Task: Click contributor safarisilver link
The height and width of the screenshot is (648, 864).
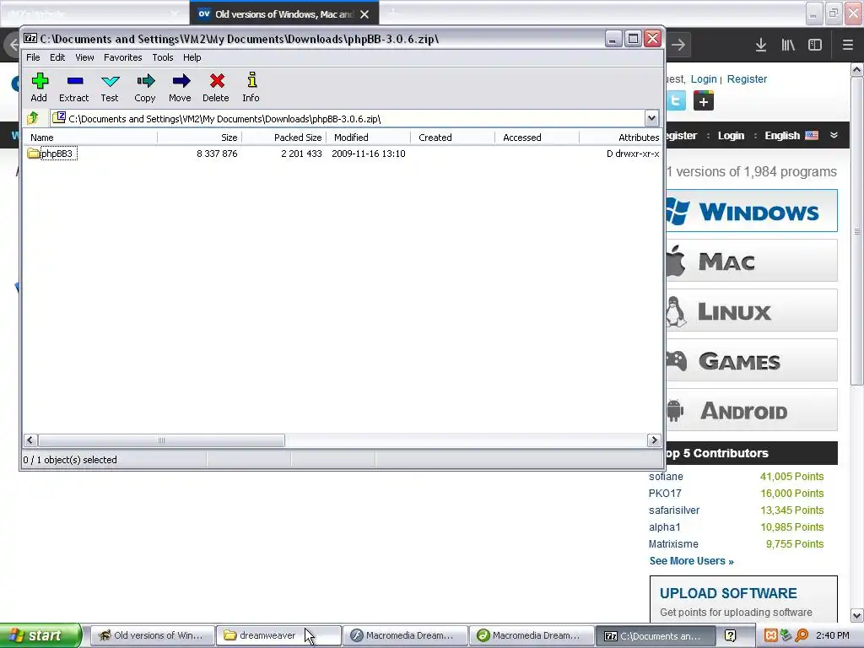Action: 674,510
